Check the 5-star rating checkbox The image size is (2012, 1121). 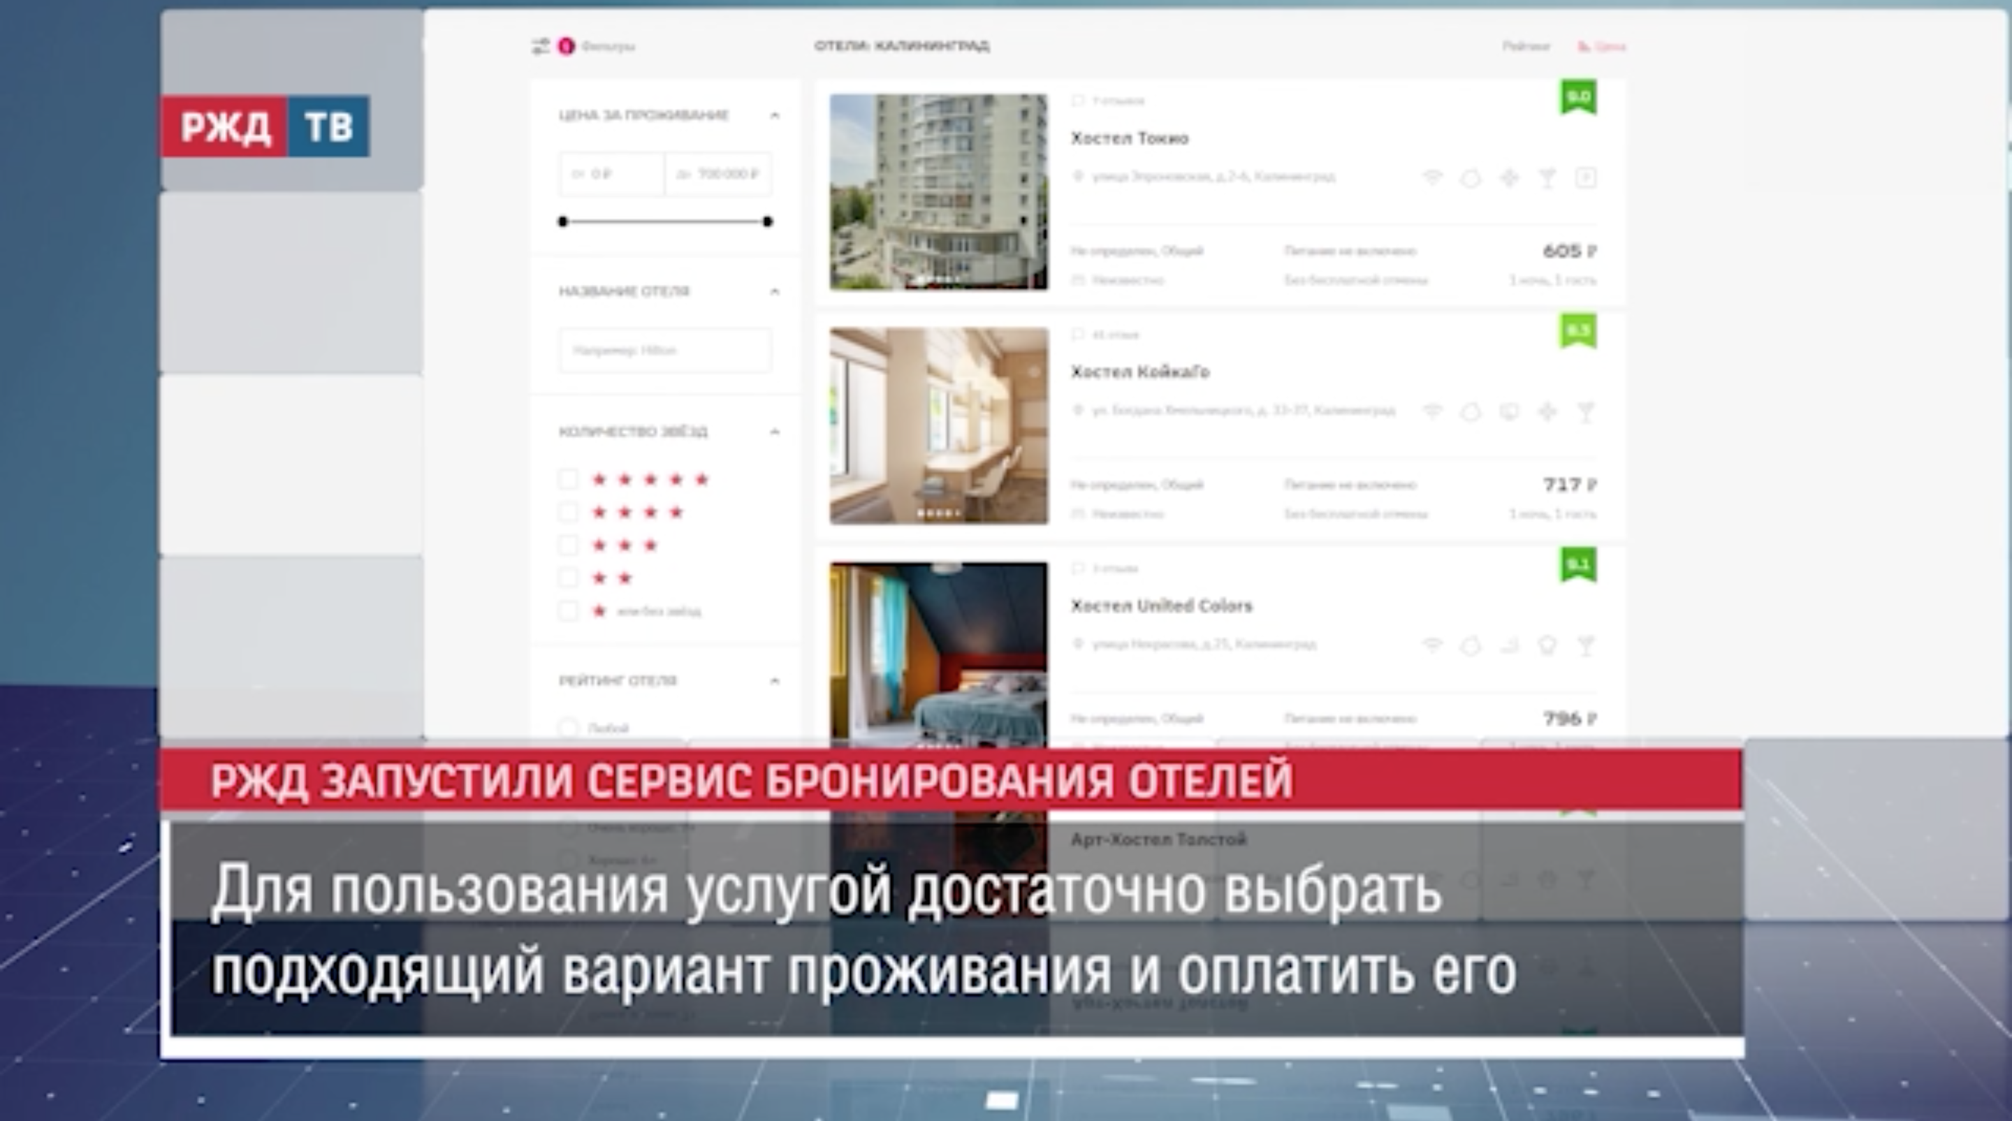pos(569,479)
